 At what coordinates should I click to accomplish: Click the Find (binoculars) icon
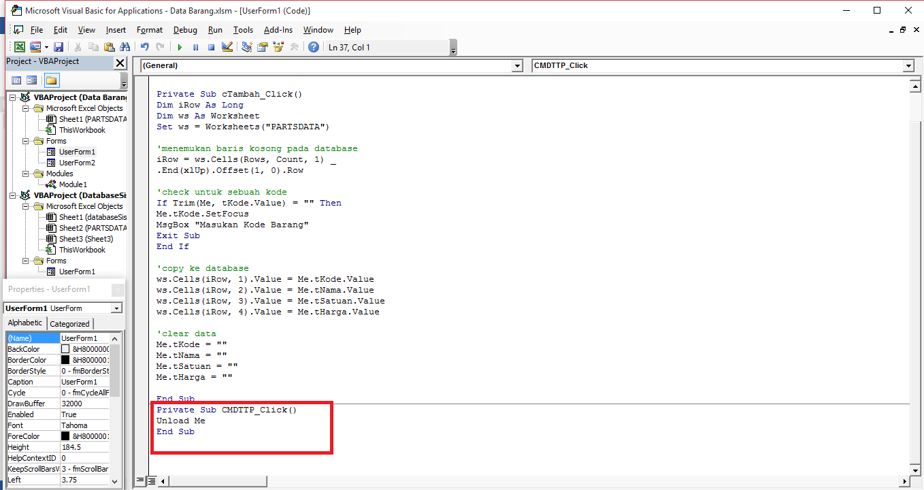(x=125, y=46)
